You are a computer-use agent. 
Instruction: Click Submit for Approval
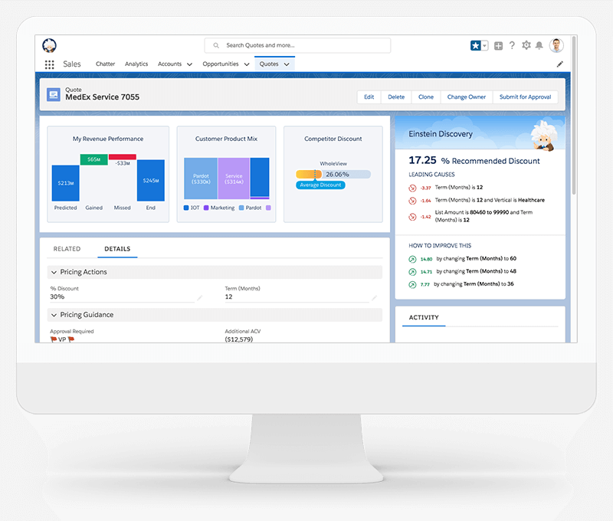point(526,97)
